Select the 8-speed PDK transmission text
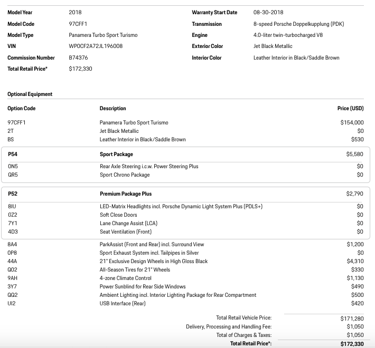 tap(302, 24)
